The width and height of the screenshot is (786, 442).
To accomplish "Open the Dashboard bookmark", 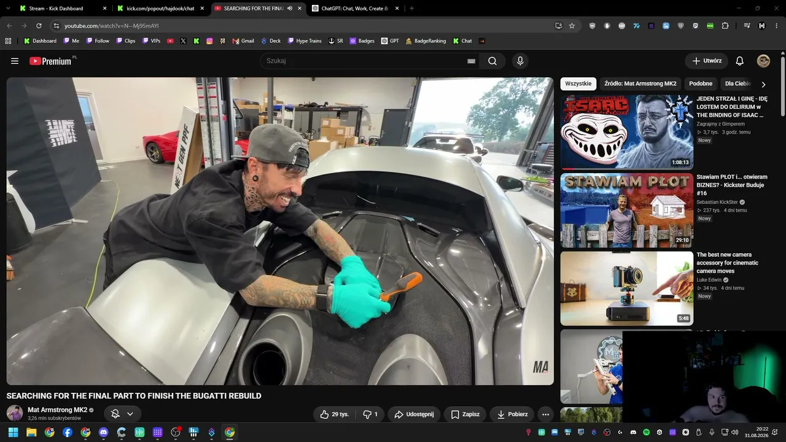I will point(40,41).
